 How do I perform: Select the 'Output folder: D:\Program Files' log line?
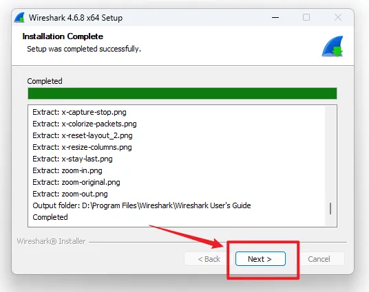[x=142, y=205]
